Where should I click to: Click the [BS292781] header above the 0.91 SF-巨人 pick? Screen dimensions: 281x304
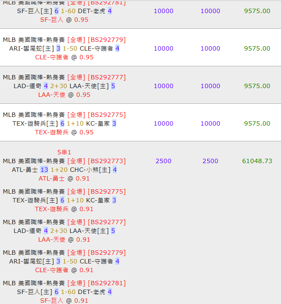point(64,283)
